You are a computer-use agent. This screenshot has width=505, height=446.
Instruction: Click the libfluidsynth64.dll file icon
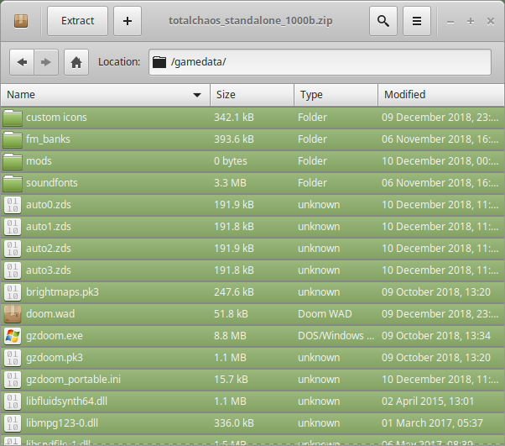(x=13, y=401)
